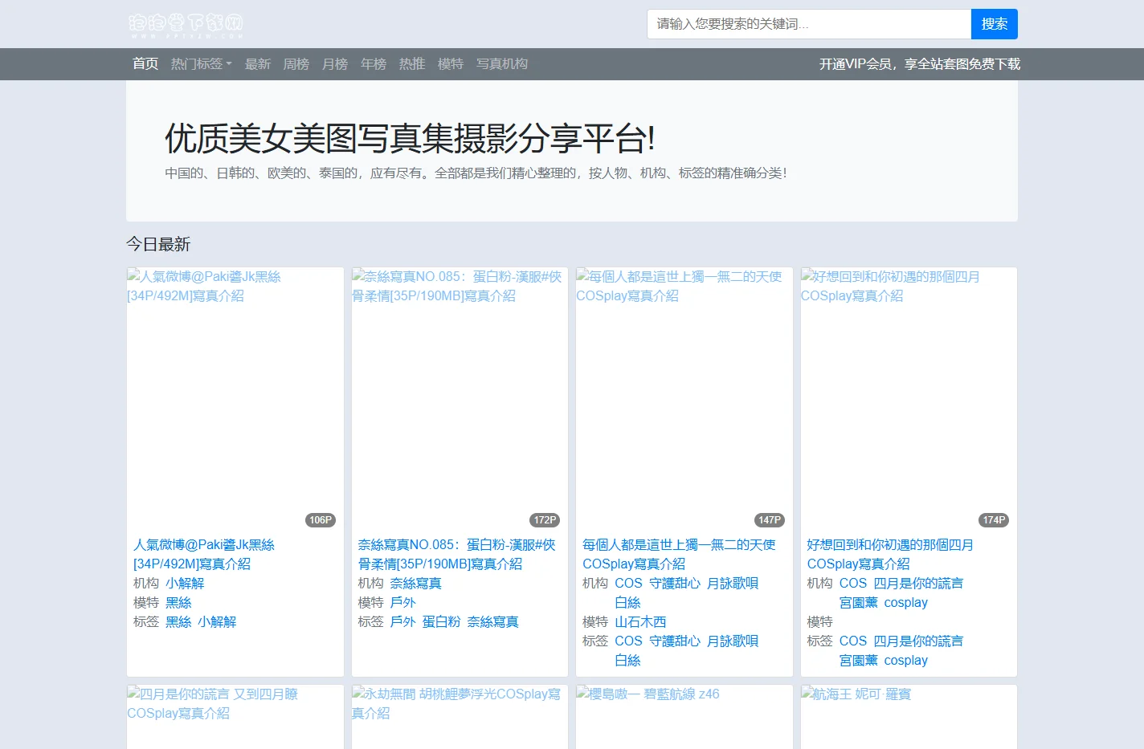This screenshot has width=1144, height=749.
Task: Click 戶外 tag in second card's 标签 row
Action: pyautogui.click(x=403, y=622)
